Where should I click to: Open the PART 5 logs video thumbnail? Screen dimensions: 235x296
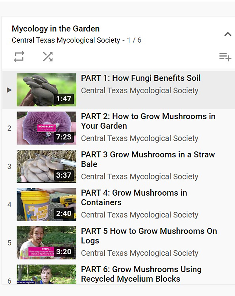pos(46,243)
